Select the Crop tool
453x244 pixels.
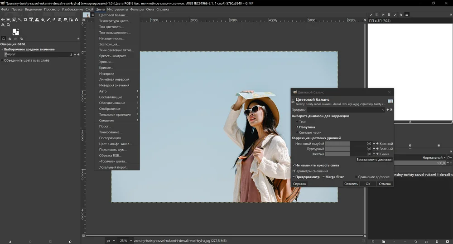point(25,20)
